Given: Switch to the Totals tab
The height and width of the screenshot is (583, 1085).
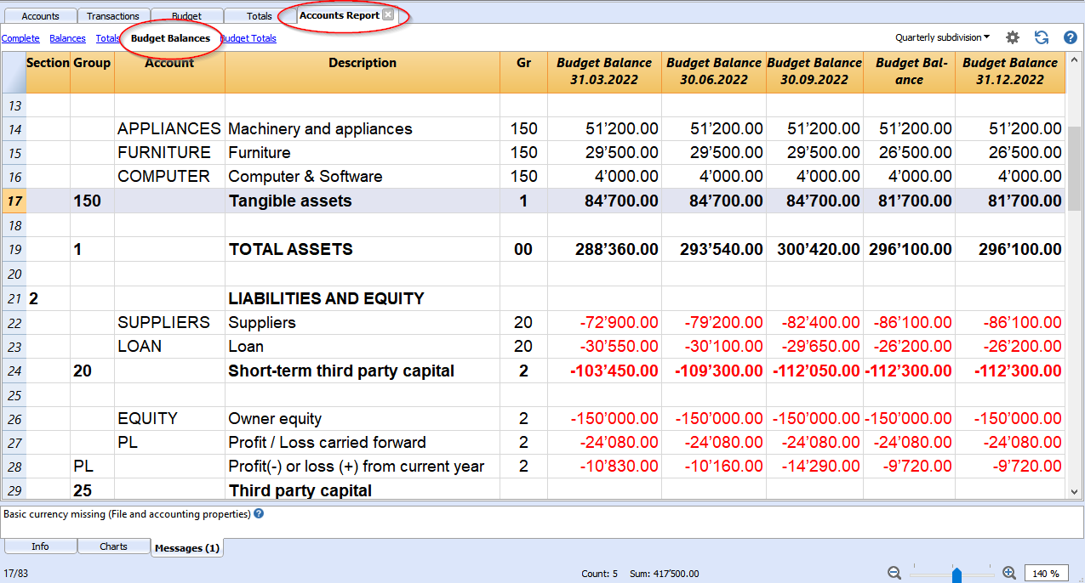Looking at the screenshot, I should point(260,16).
